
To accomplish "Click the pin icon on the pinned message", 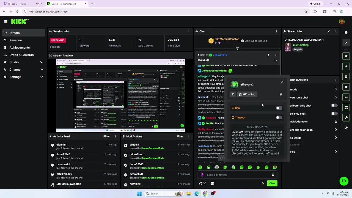I will (x=268, y=55).
